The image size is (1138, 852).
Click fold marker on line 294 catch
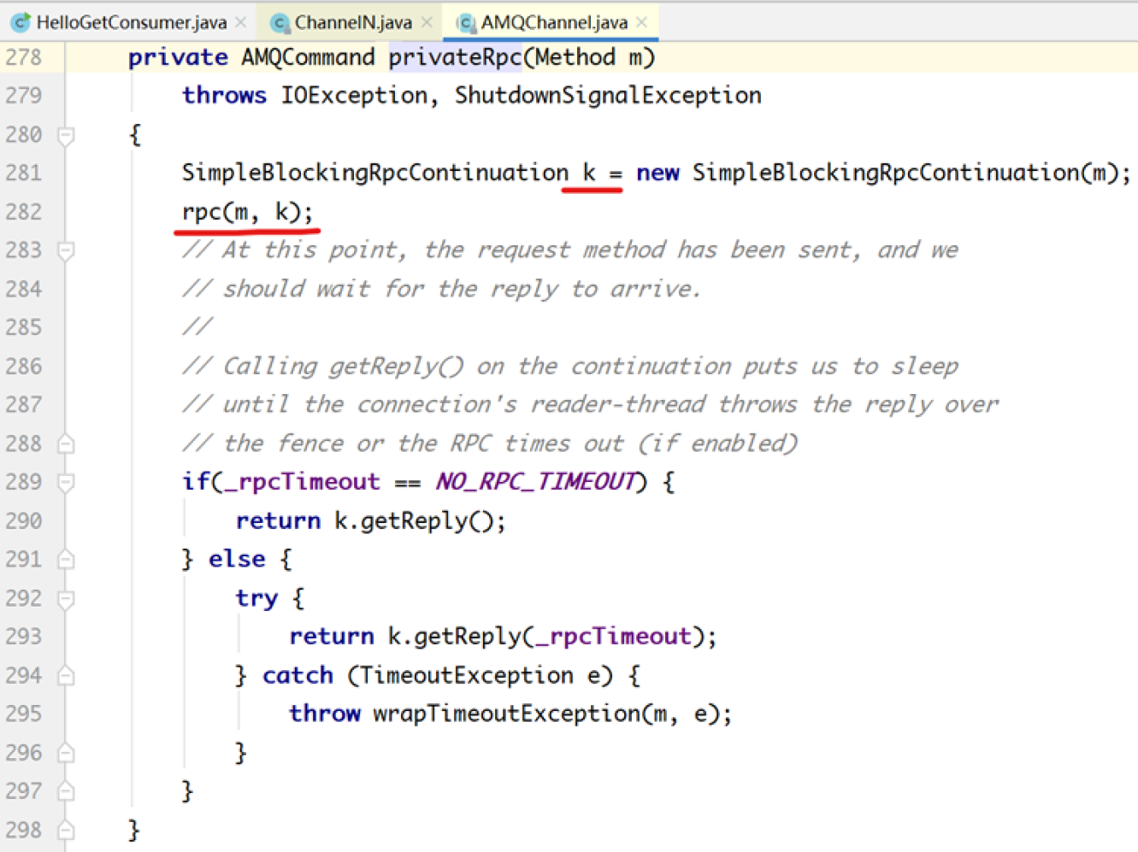(66, 676)
